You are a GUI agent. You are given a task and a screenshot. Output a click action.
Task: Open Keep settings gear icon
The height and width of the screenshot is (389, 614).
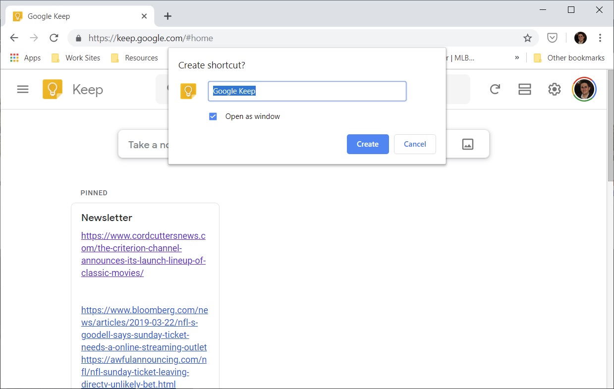click(x=554, y=89)
